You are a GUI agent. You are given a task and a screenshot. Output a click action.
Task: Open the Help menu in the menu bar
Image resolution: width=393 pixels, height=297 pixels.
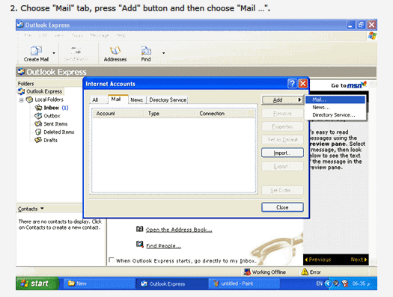pos(121,36)
